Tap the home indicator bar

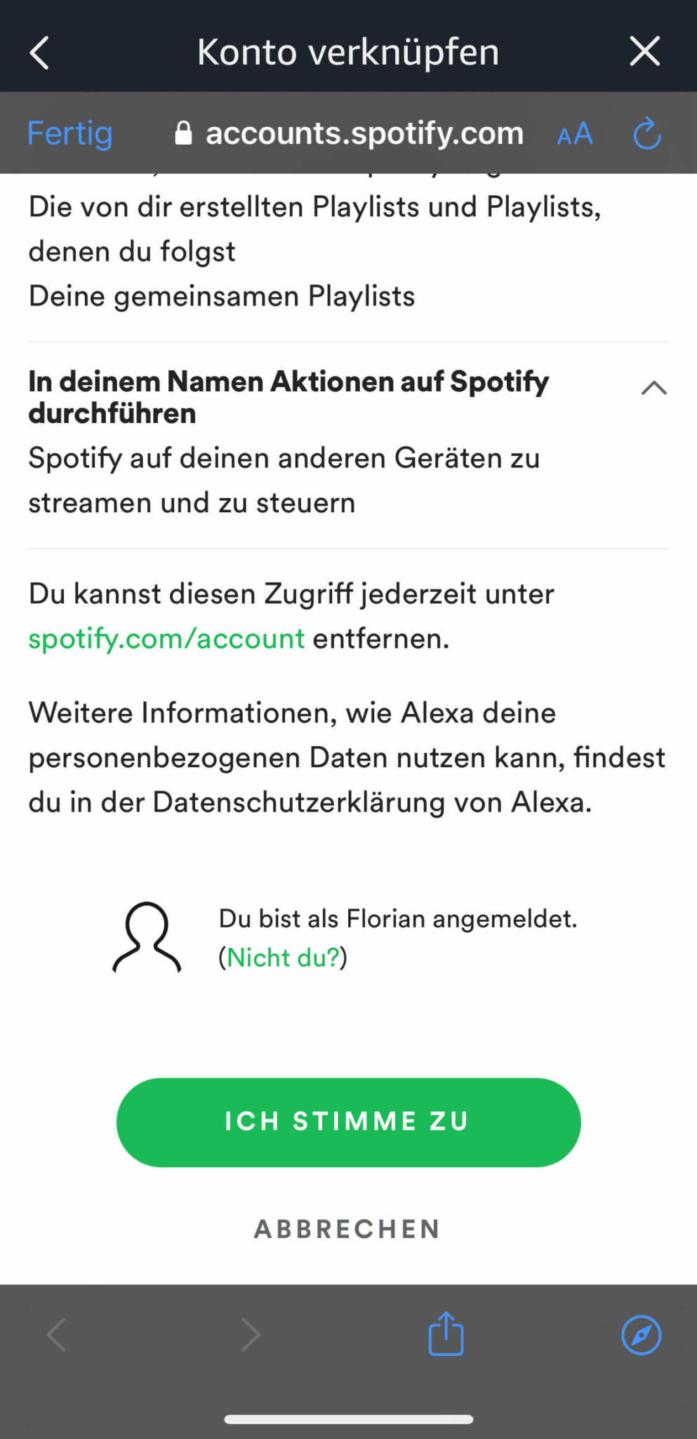click(348, 1419)
